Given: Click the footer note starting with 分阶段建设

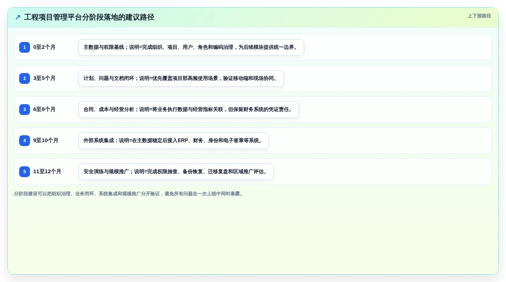Looking at the screenshot, I should pos(129,194).
